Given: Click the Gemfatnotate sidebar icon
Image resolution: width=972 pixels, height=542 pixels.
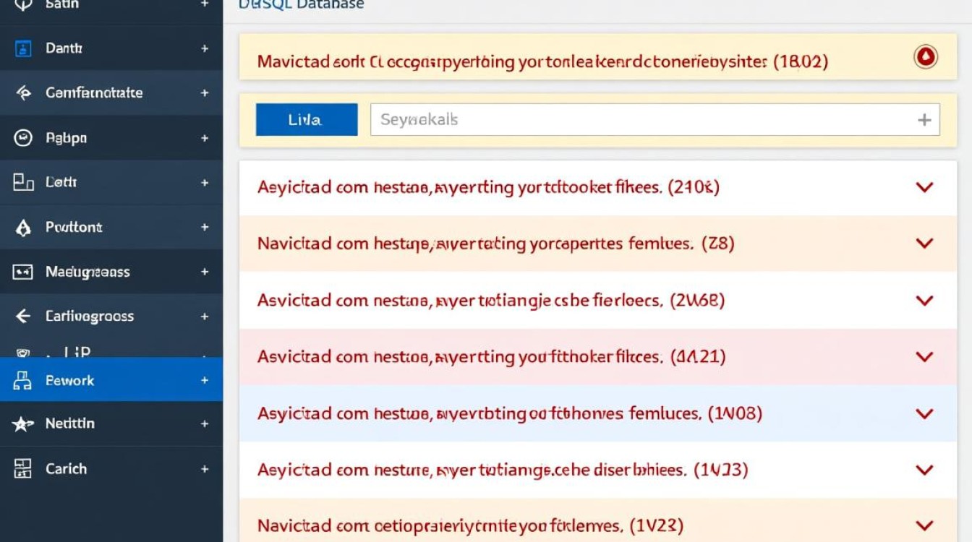Looking at the screenshot, I should (x=23, y=93).
